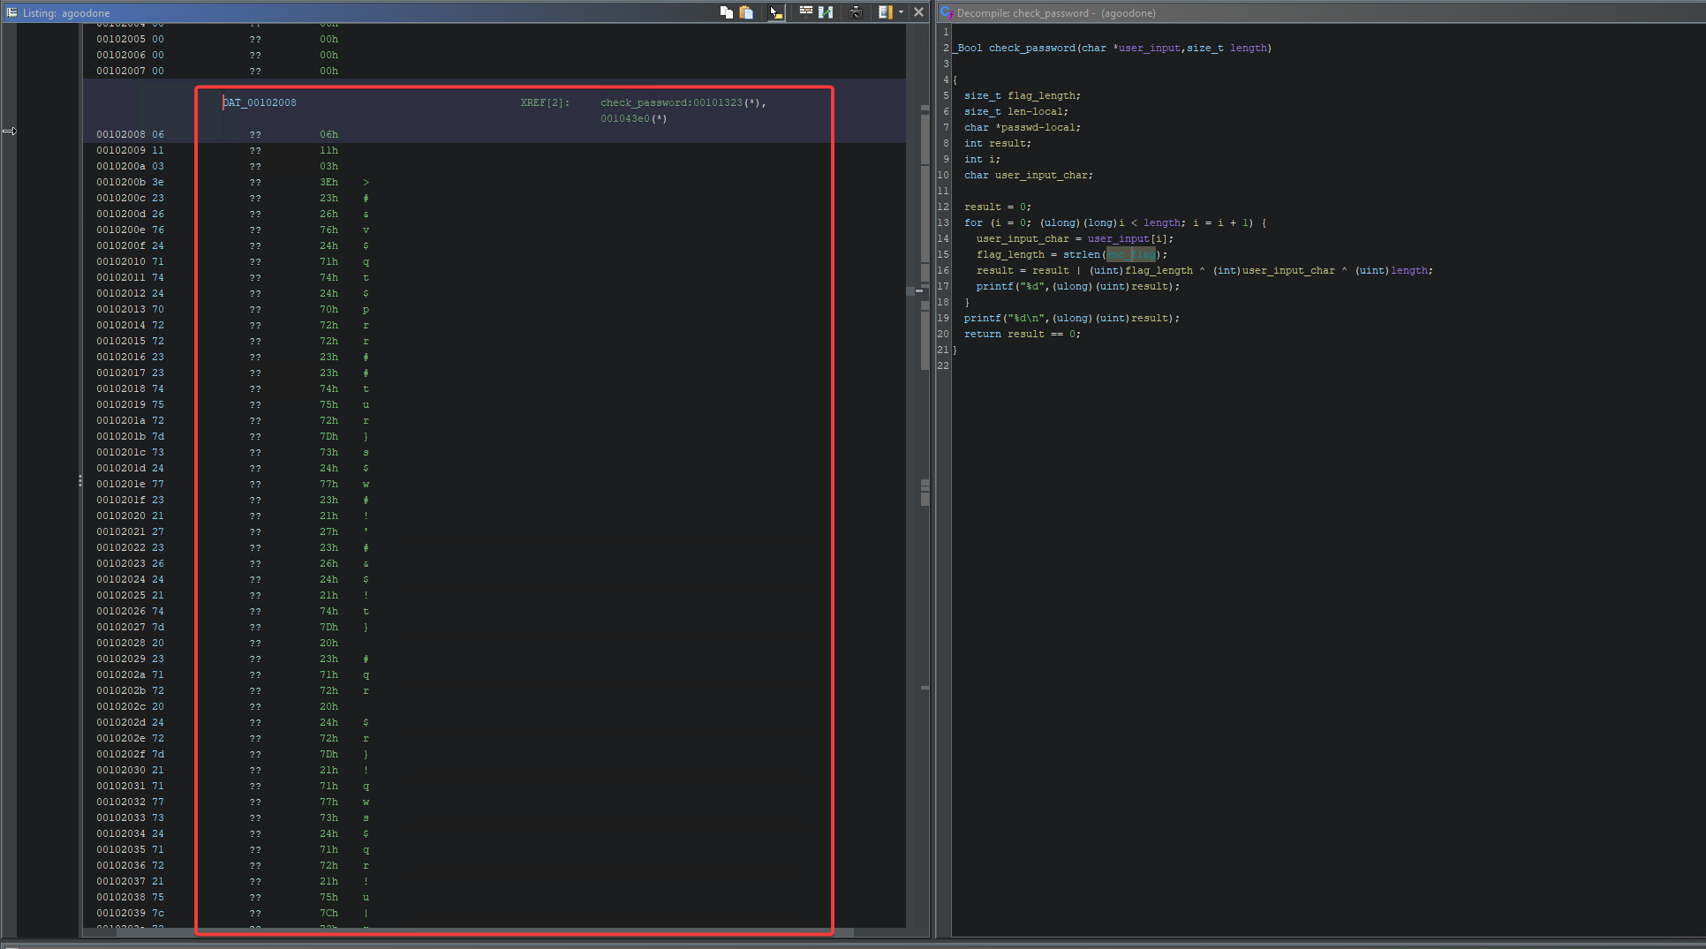Click the Copy icon in Listing toolbar
1706x949 pixels.
point(726,12)
